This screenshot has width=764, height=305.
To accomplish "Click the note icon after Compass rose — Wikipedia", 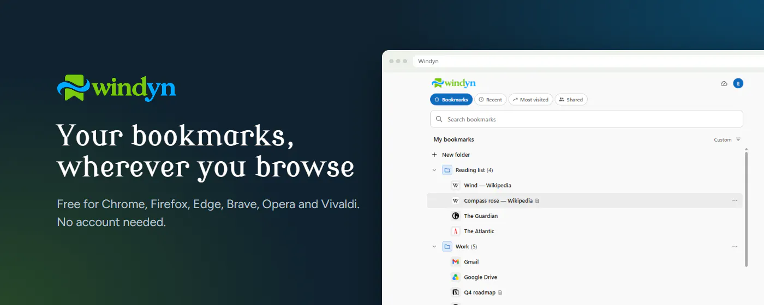I will pos(537,201).
